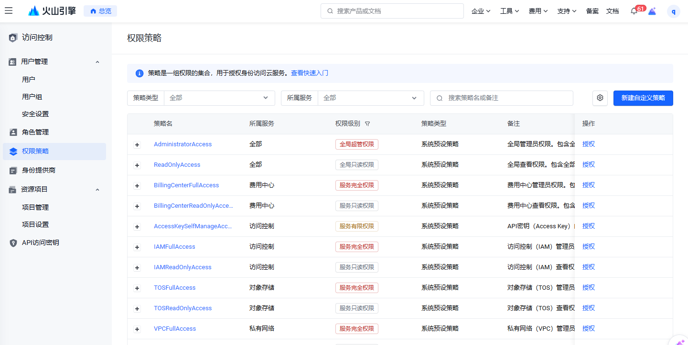Go to API访问密钥 in sidebar
This screenshot has height=345, width=688.
(40, 243)
